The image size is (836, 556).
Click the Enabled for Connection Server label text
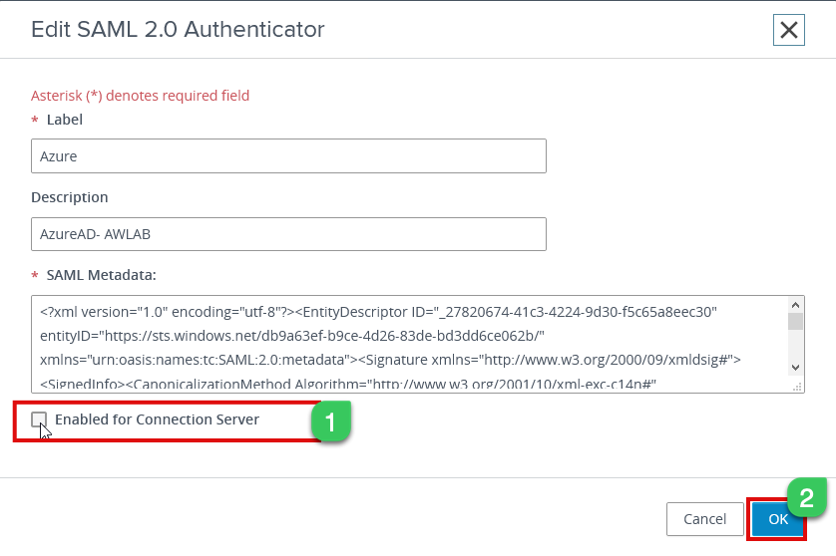157,419
